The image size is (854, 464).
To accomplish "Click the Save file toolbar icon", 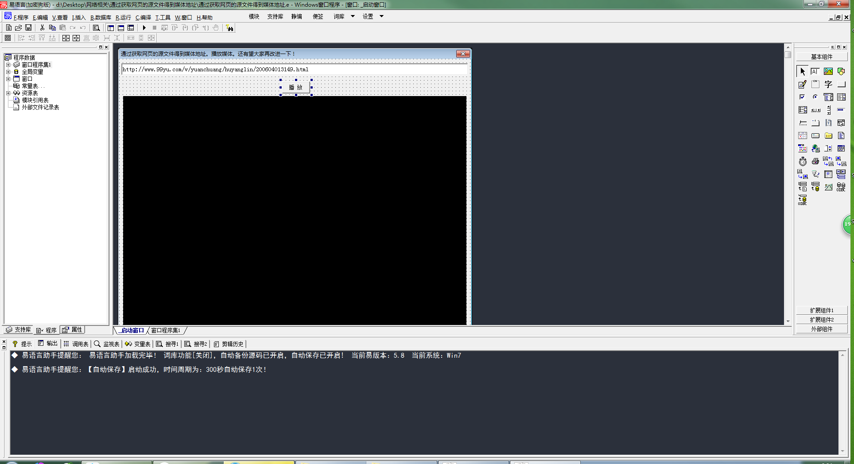I will click(28, 28).
